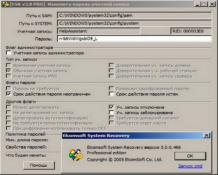
Task: Click the 'Путь к SYSTEM' path field
Action: pyautogui.click(x=134, y=23)
